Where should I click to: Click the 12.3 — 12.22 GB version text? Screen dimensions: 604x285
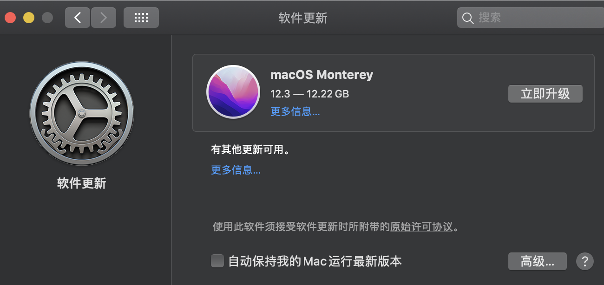(309, 94)
